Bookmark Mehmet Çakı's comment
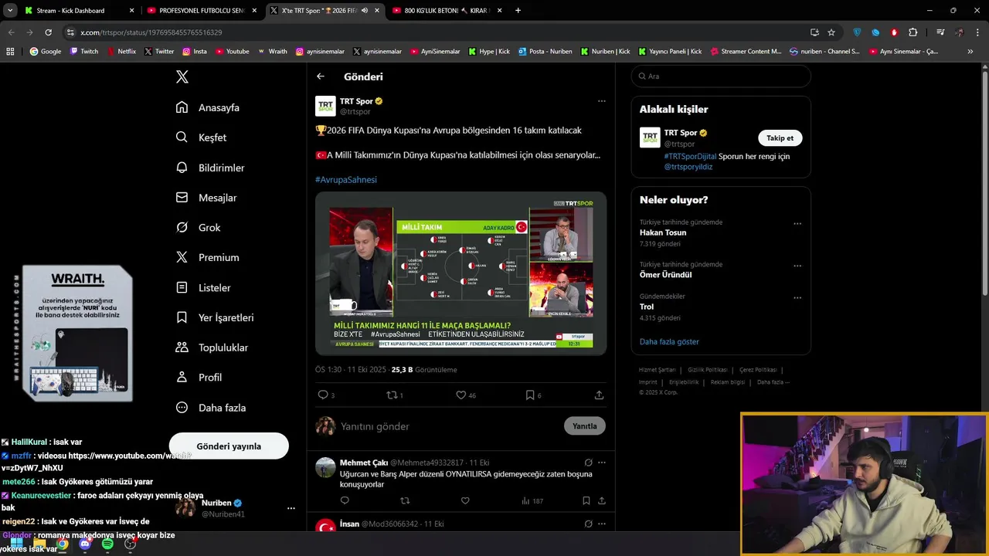Screen dimensions: 989x556 pos(586,500)
